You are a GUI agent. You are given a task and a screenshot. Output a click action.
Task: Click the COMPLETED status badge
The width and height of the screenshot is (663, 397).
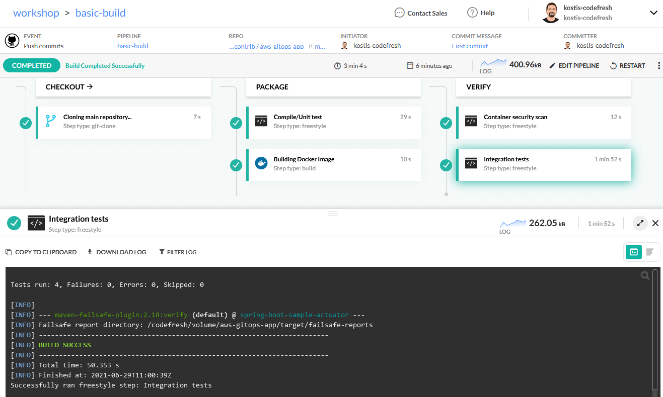point(32,65)
